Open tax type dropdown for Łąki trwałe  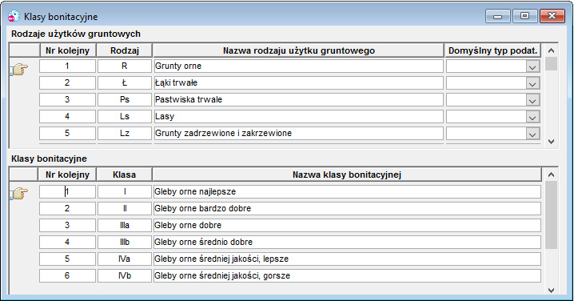coord(532,83)
